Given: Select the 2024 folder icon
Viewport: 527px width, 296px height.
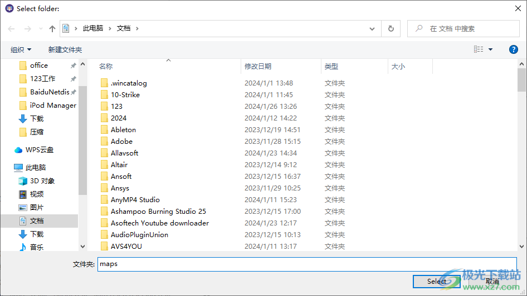Looking at the screenshot, I should [x=105, y=118].
